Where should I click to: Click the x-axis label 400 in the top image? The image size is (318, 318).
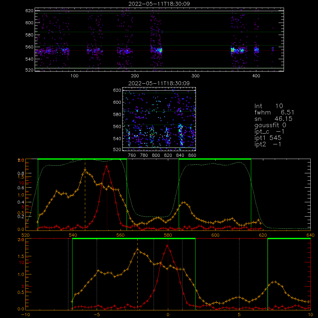click(x=256, y=76)
